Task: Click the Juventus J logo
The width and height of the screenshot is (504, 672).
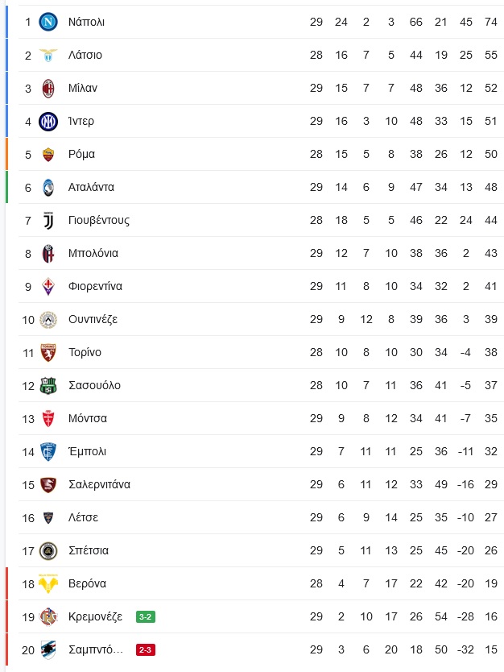Action: [48, 220]
